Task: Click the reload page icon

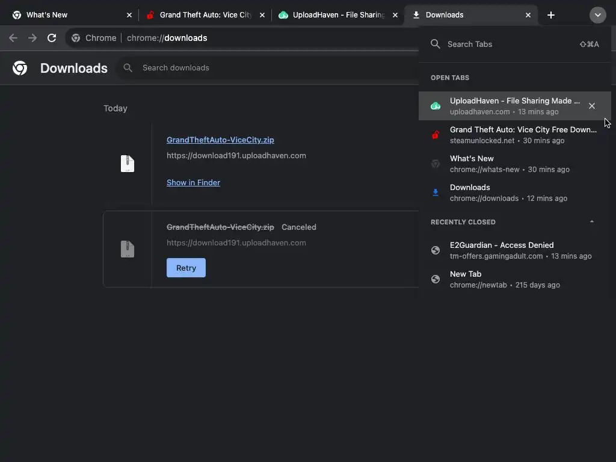Action: pos(52,38)
